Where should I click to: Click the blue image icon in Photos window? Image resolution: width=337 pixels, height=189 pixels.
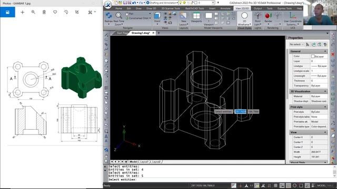pos(7,12)
